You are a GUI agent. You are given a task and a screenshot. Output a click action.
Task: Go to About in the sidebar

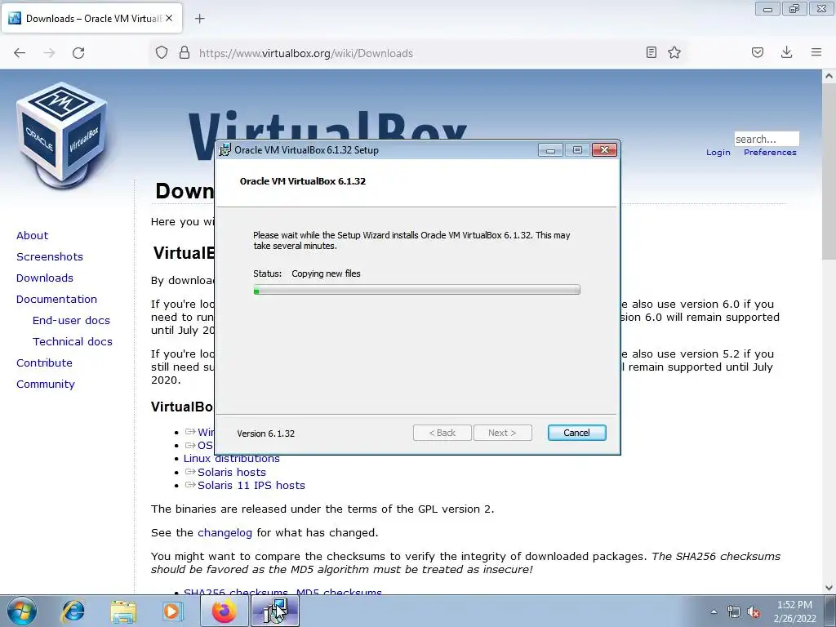coord(32,236)
